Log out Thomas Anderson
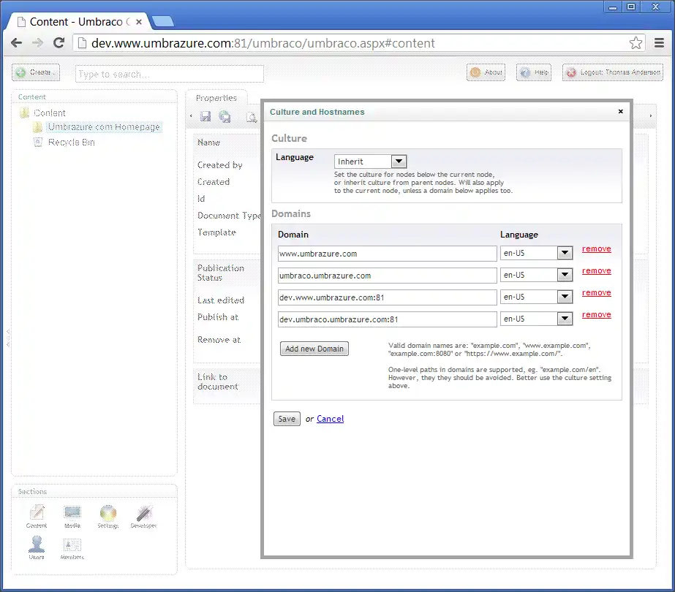The image size is (675, 592). pyautogui.click(x=613, y=72)
